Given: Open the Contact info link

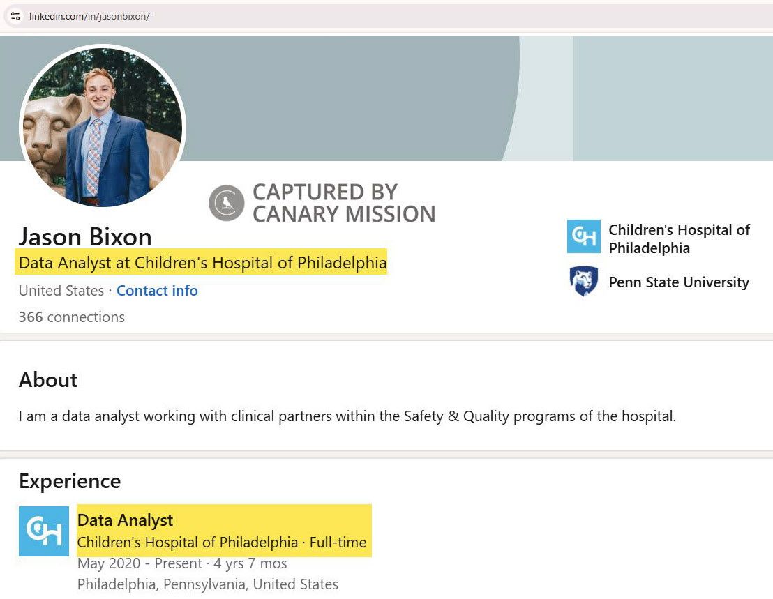Looking at the screenshot, I should [x=157, y=291].
